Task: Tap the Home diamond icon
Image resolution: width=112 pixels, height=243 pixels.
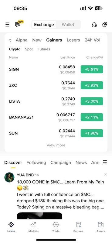Action: [x=11, y=224]
